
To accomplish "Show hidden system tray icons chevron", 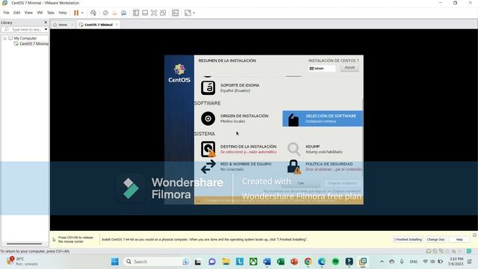I will [382, 262].
